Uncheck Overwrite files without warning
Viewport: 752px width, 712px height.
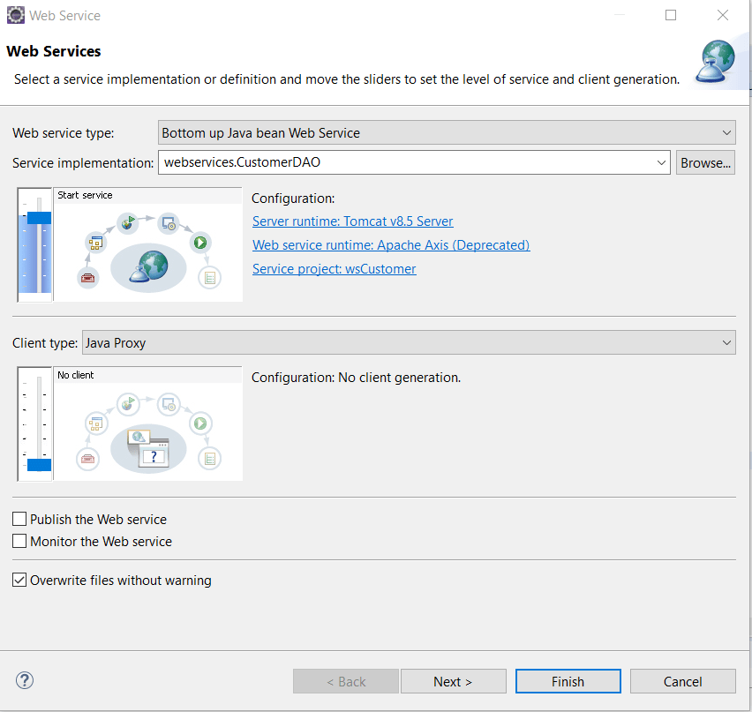click(19, 581)
